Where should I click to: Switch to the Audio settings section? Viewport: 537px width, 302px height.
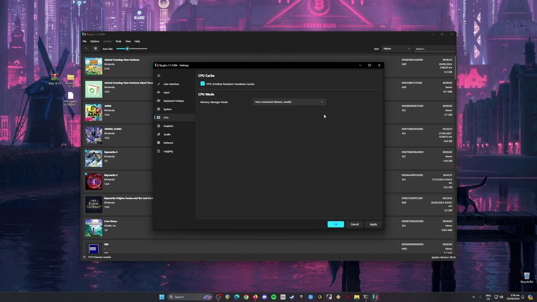tap(167, 134)
